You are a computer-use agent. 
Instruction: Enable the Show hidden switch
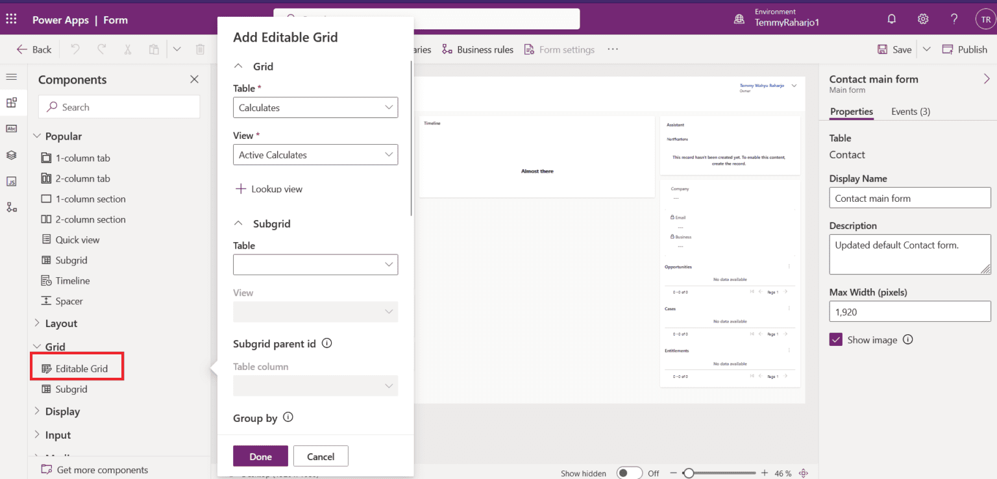[629, 473]
